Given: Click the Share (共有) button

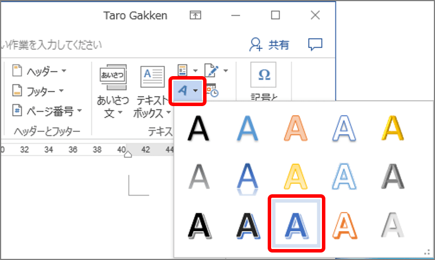Looking at the screenshot, I should click(269, 44).
